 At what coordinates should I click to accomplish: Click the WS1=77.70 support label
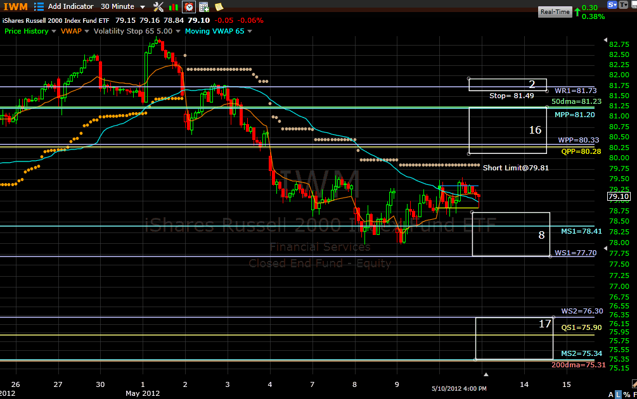(x=576, y=253)
